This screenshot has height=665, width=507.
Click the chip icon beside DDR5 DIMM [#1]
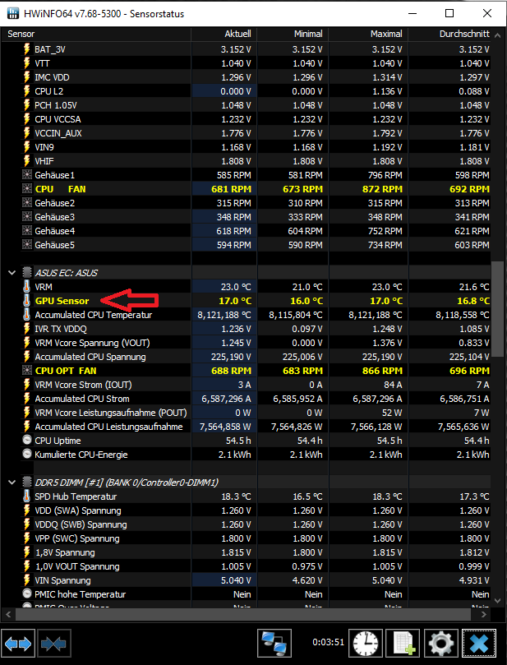(27, 483)
